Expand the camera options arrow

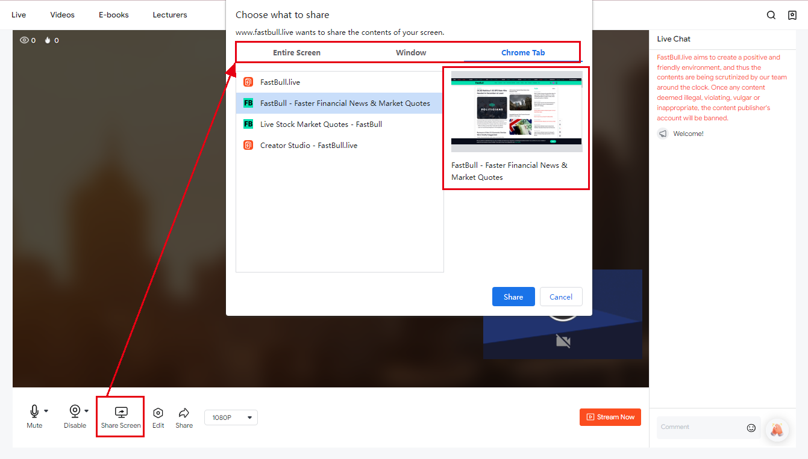[86, 411]
